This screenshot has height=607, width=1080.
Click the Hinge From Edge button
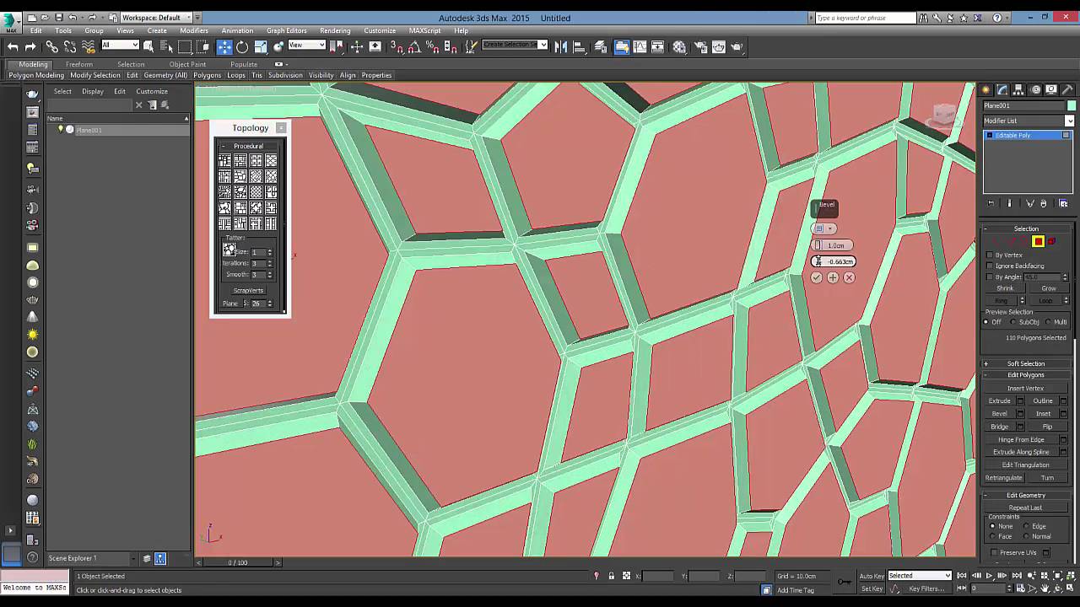[1021, 439]
